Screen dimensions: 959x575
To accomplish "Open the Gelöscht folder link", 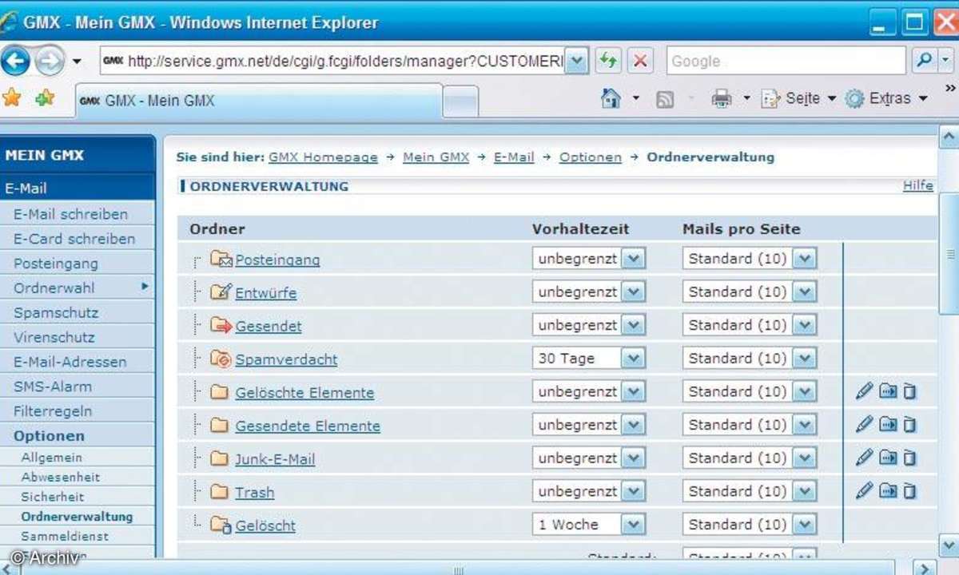I will click(265, 525).
